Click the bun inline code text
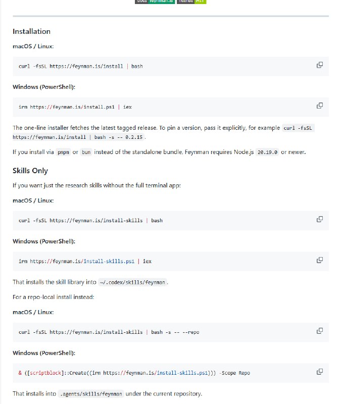 86,152
